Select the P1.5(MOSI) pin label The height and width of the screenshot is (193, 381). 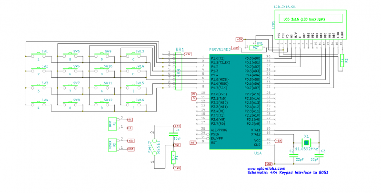220,80
